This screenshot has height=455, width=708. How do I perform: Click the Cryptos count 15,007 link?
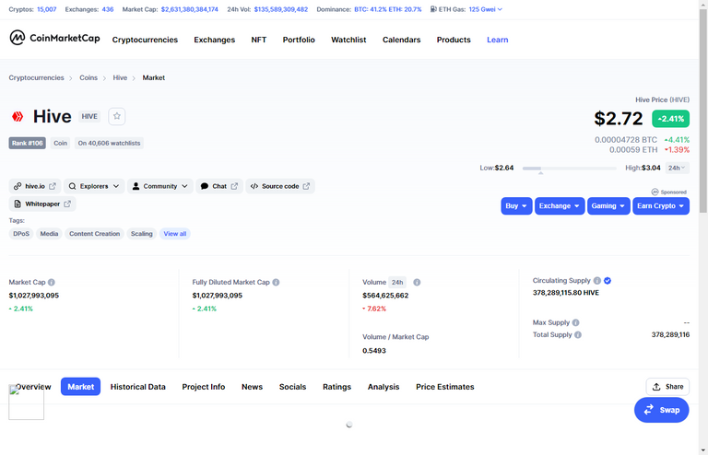[x=46, y=9]
